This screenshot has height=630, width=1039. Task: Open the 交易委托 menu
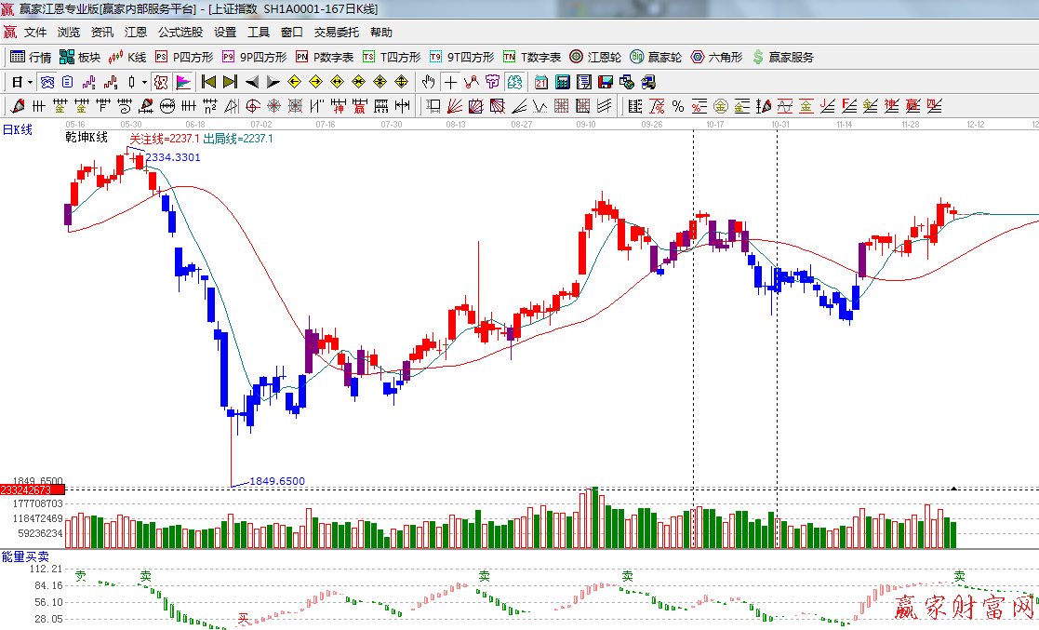336,32
